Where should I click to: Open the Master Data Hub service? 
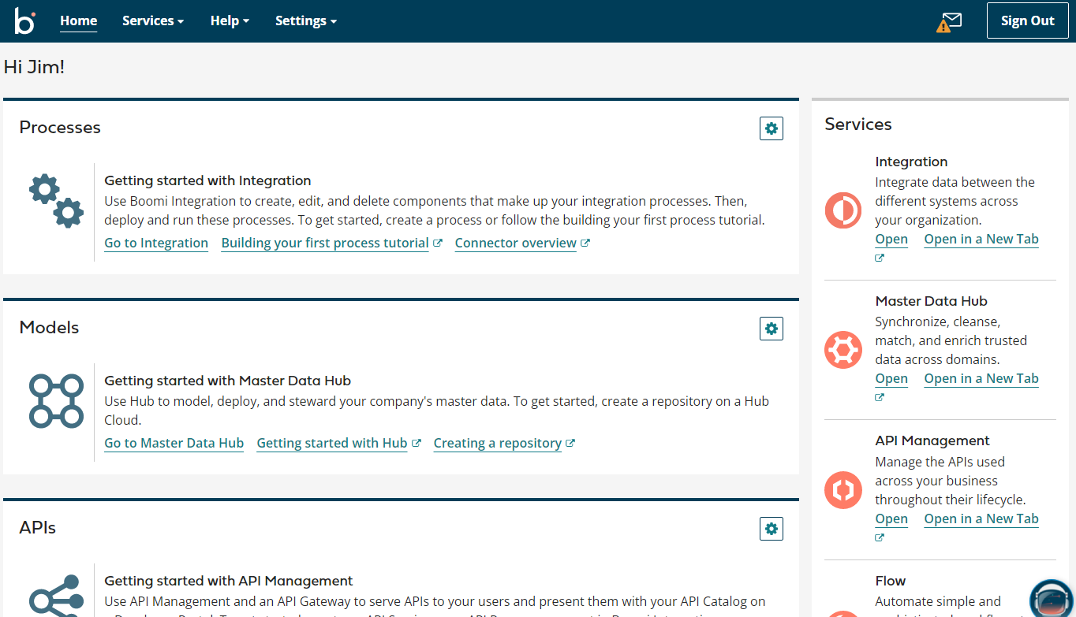coord(891,379)
